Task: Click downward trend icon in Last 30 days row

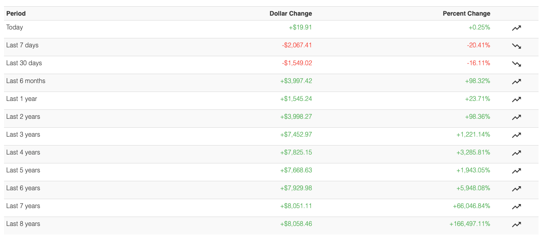Action: click(516, 63)
